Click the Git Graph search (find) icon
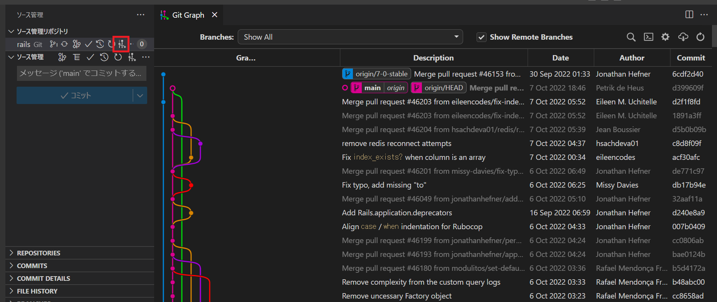 click(631, 37)
